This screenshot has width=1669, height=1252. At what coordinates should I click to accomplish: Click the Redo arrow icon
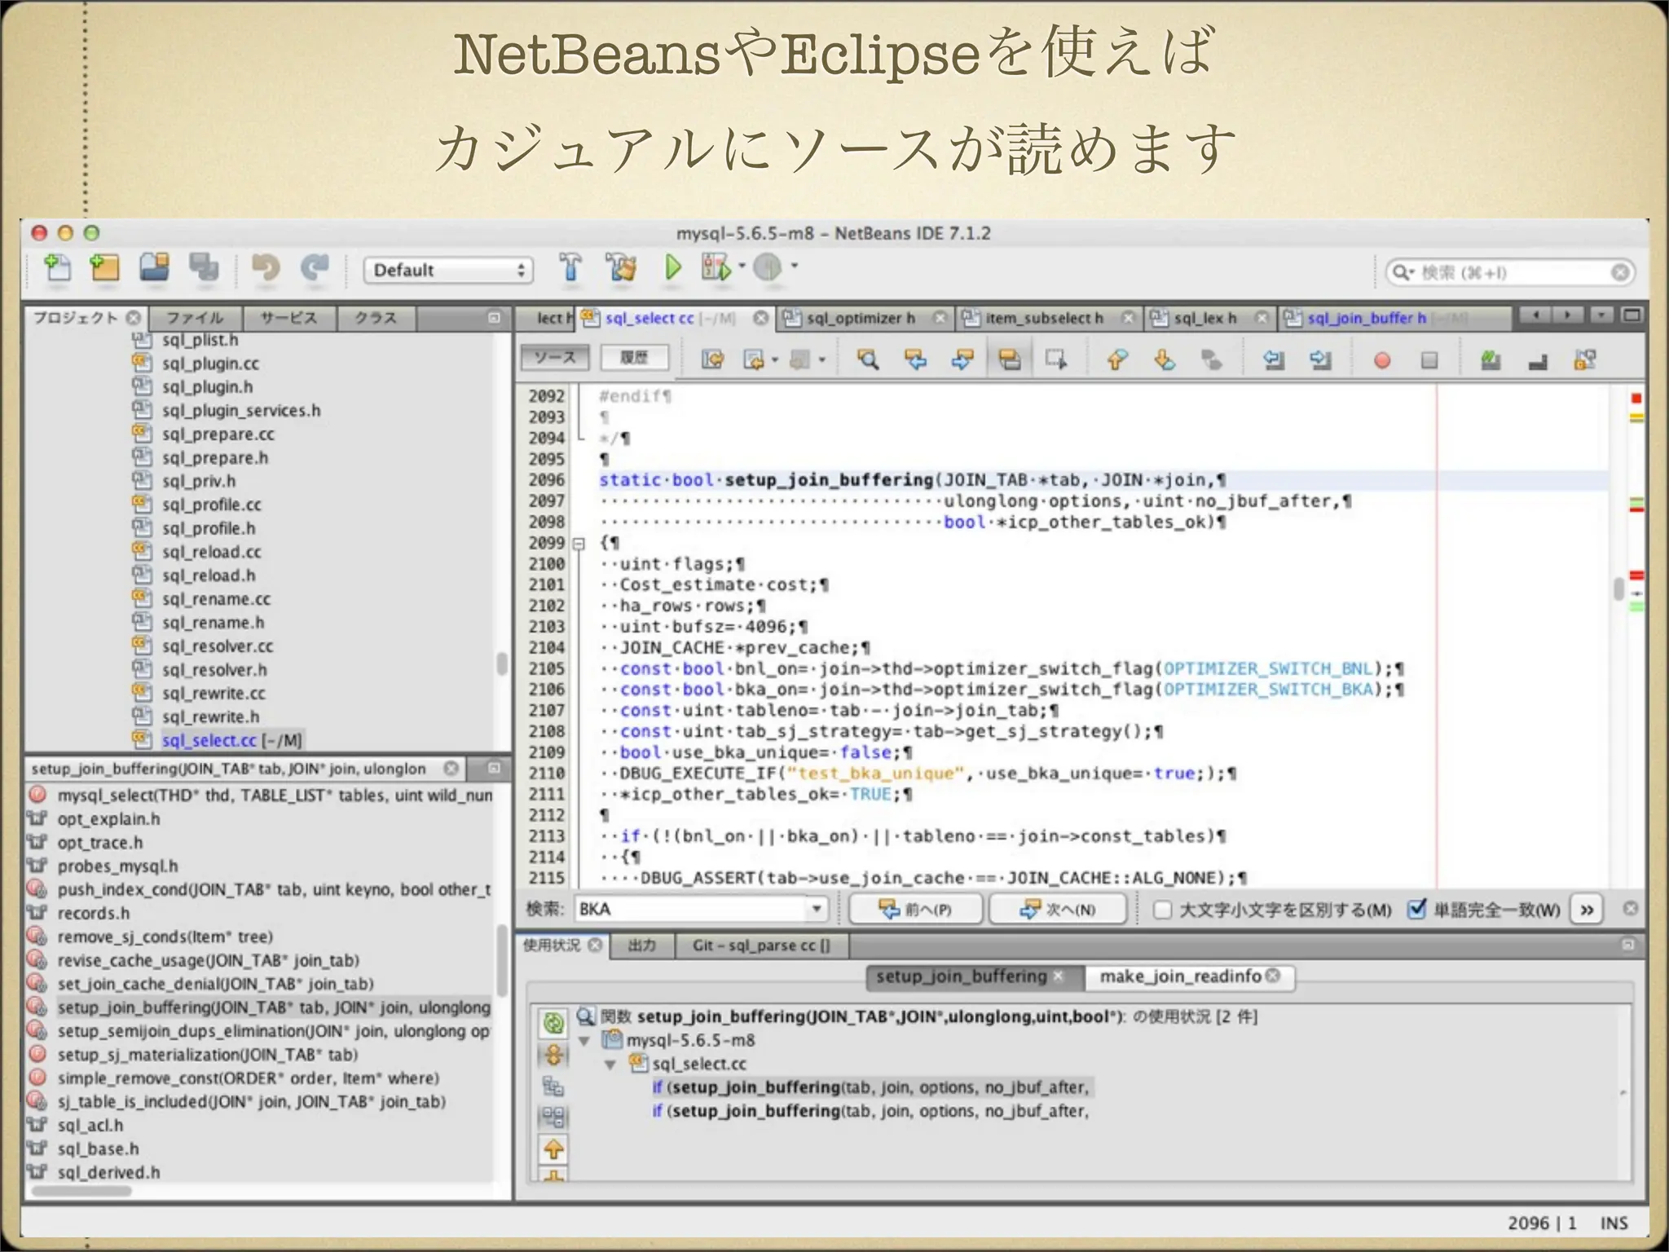[x=315, y=267]
